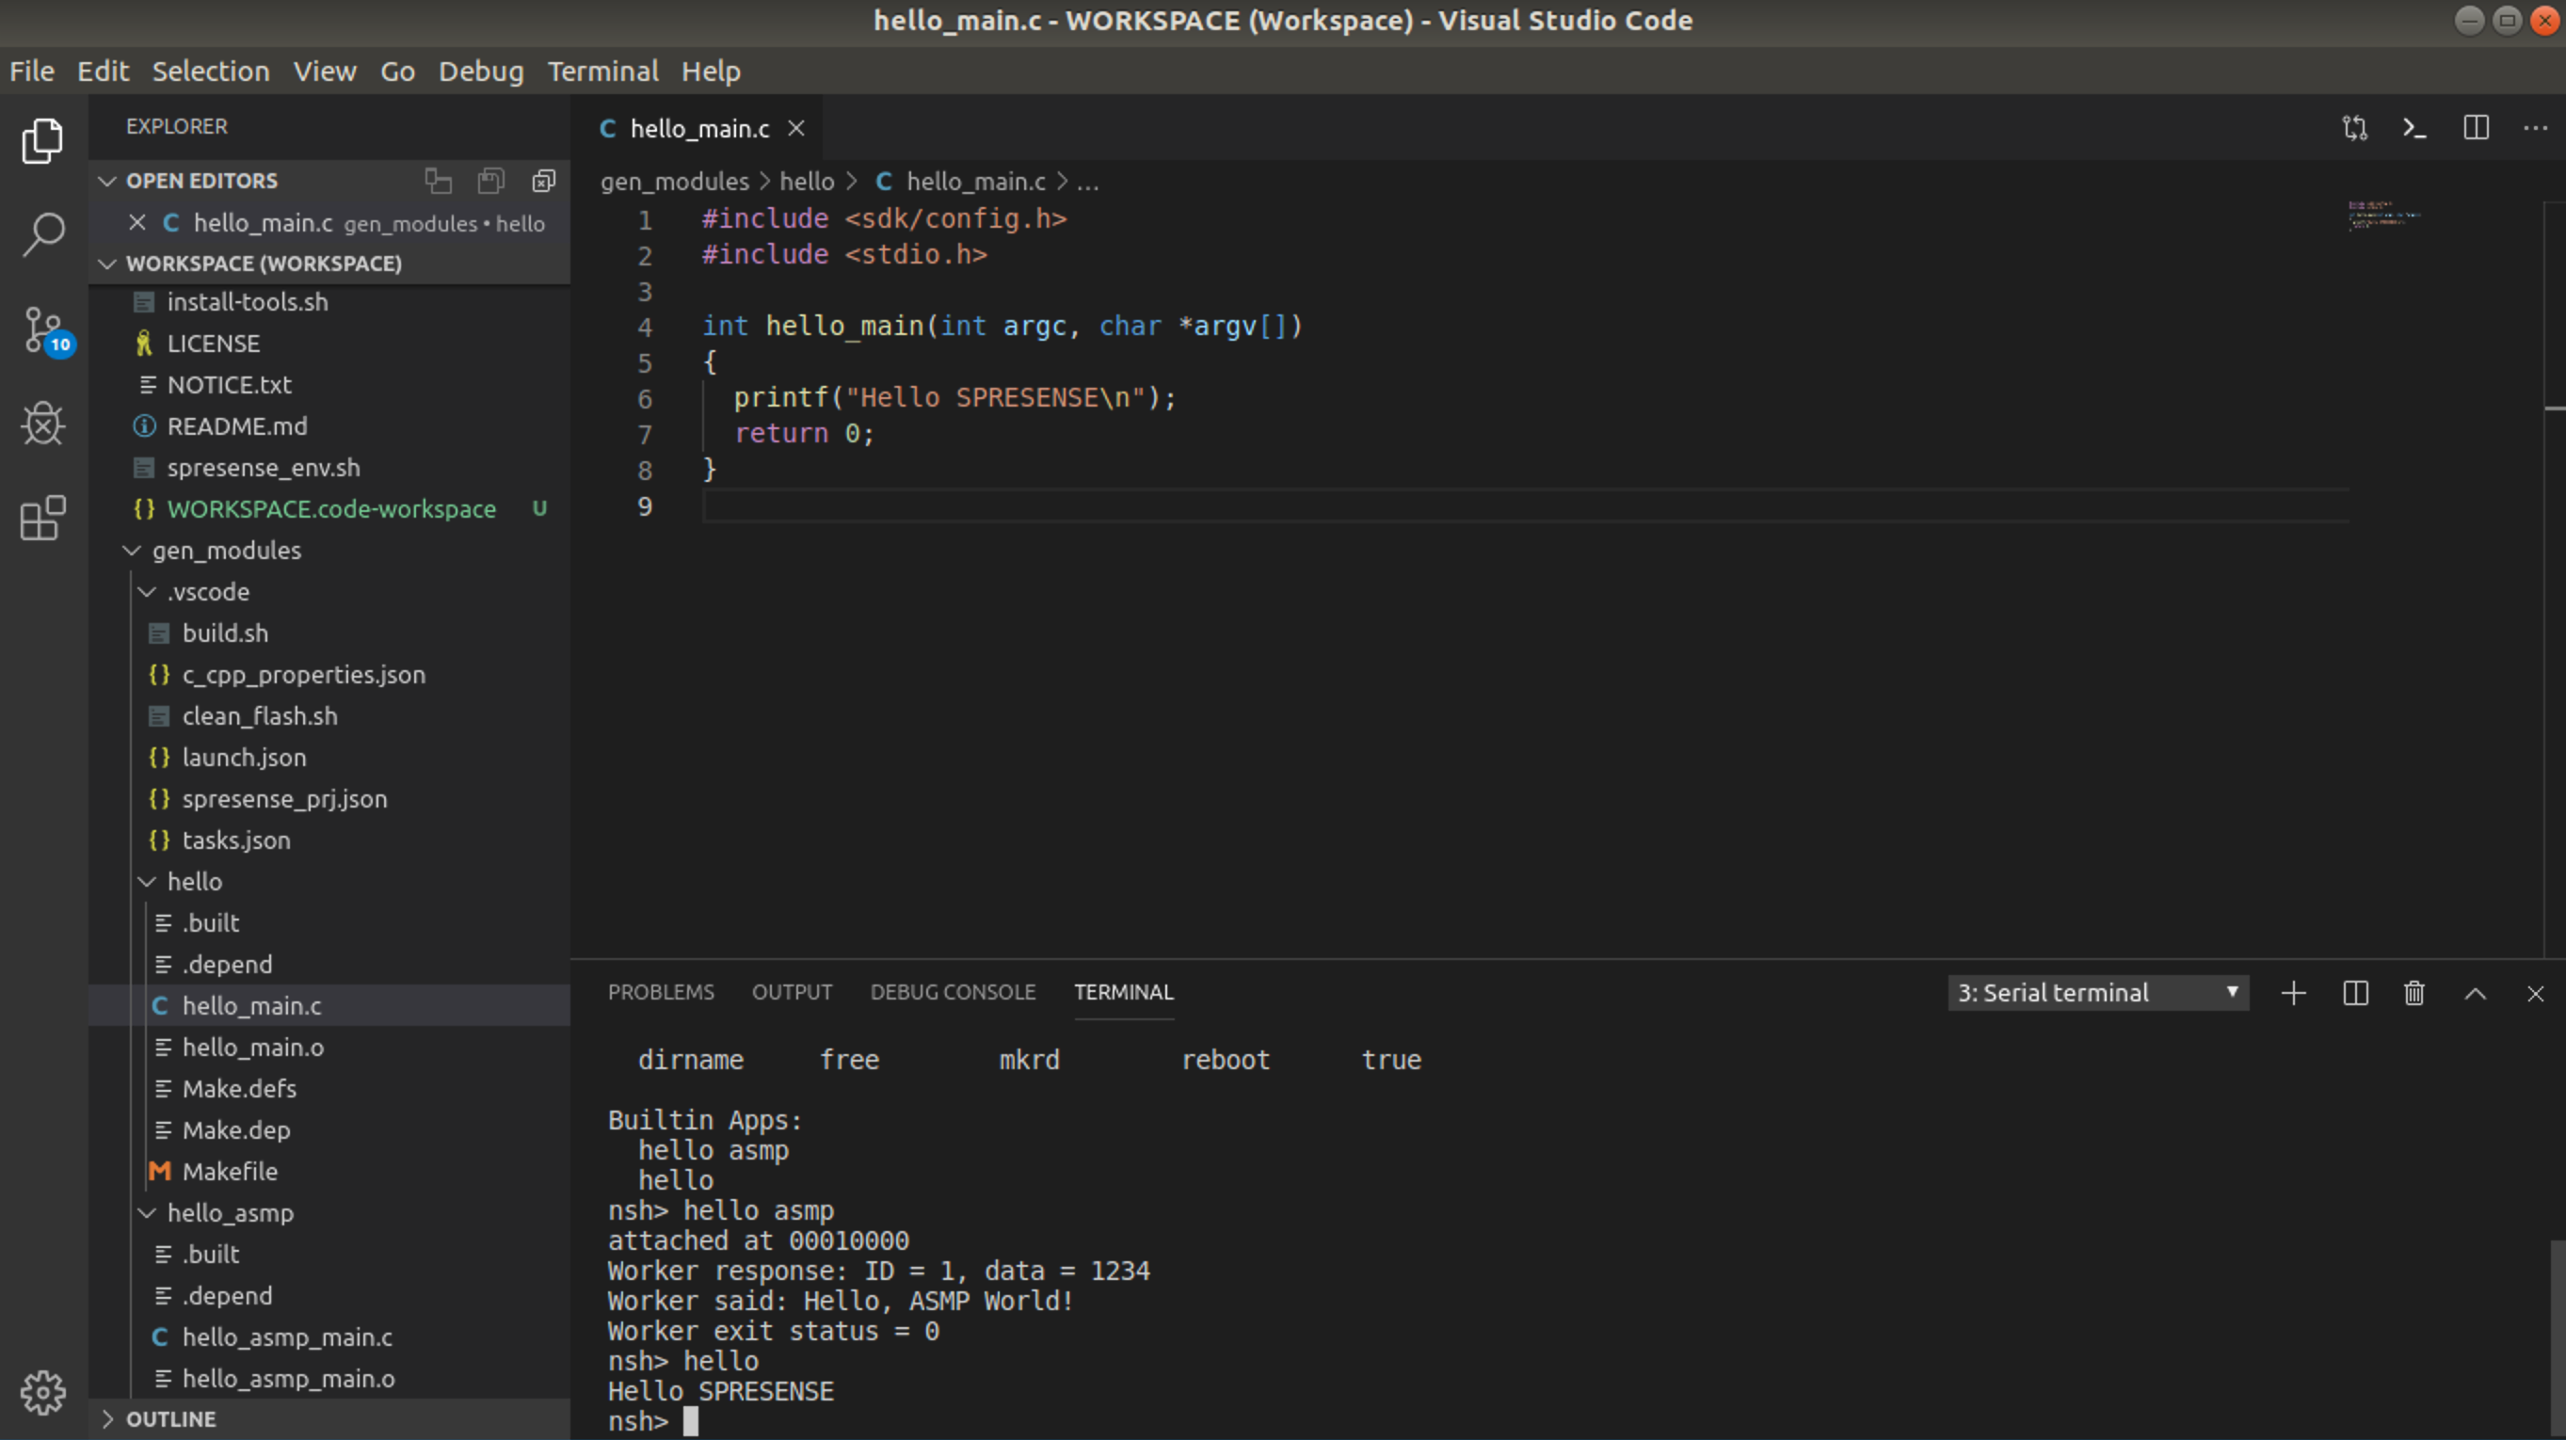Open tasks.json file in explorer
Screen dimensions: 2566x1440
point(236,840)
